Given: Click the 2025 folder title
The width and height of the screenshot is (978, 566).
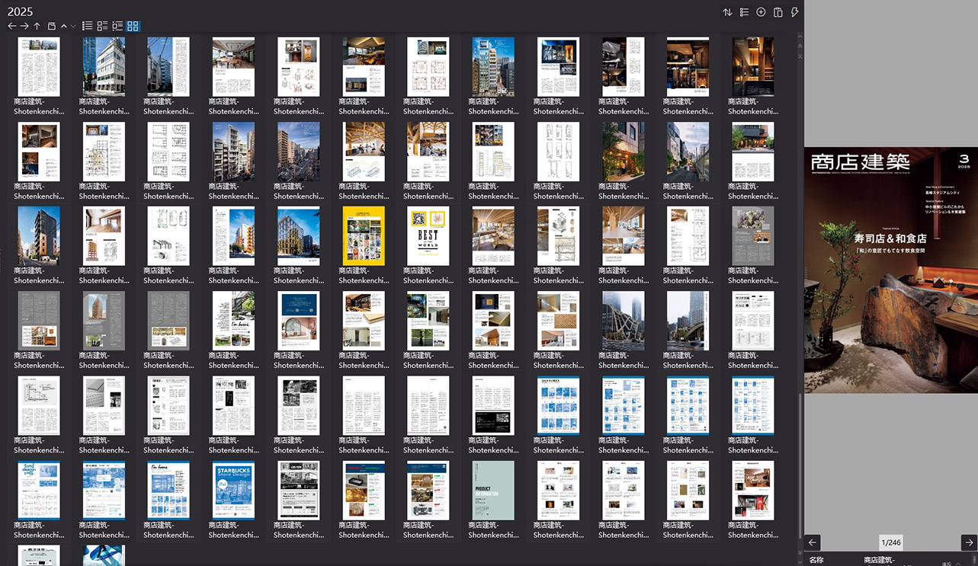Looking at the screenshot, I should (x=21, y=11).
